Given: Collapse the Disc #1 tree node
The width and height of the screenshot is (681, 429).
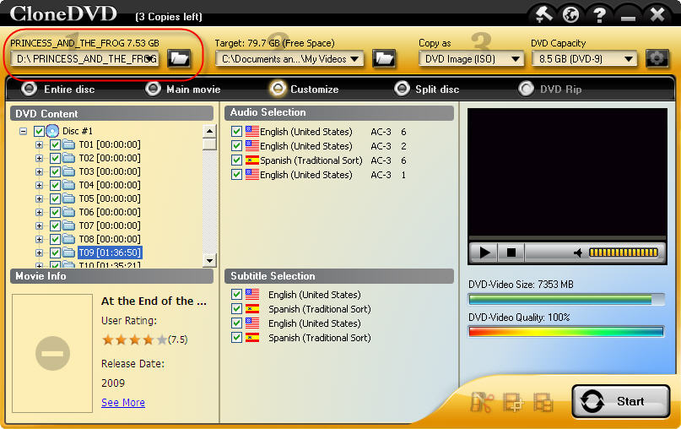Looking at the screenshot, I should pos(23,131).
